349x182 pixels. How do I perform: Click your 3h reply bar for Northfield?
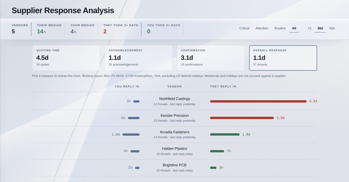[x=136, y=101]
